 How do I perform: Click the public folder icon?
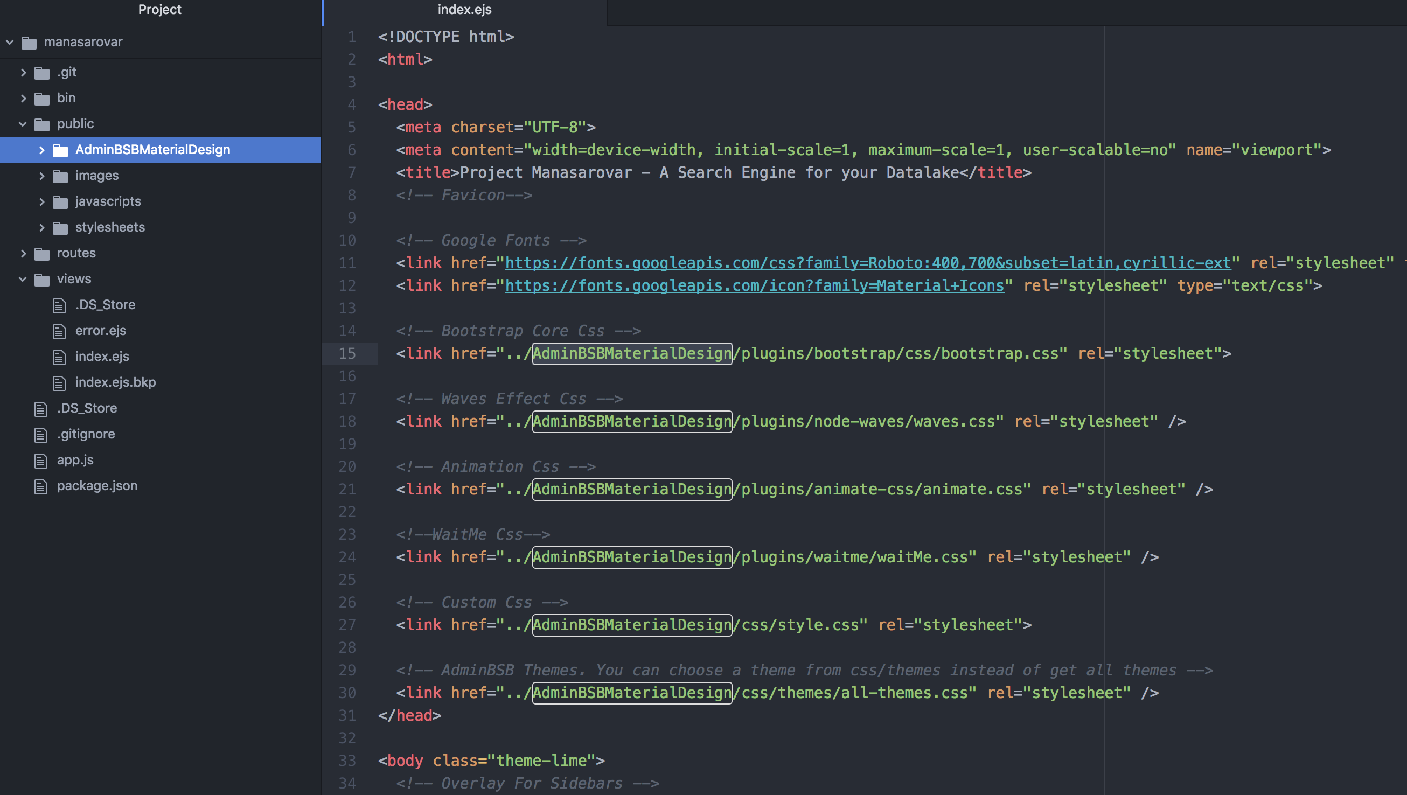click(42, 124)
